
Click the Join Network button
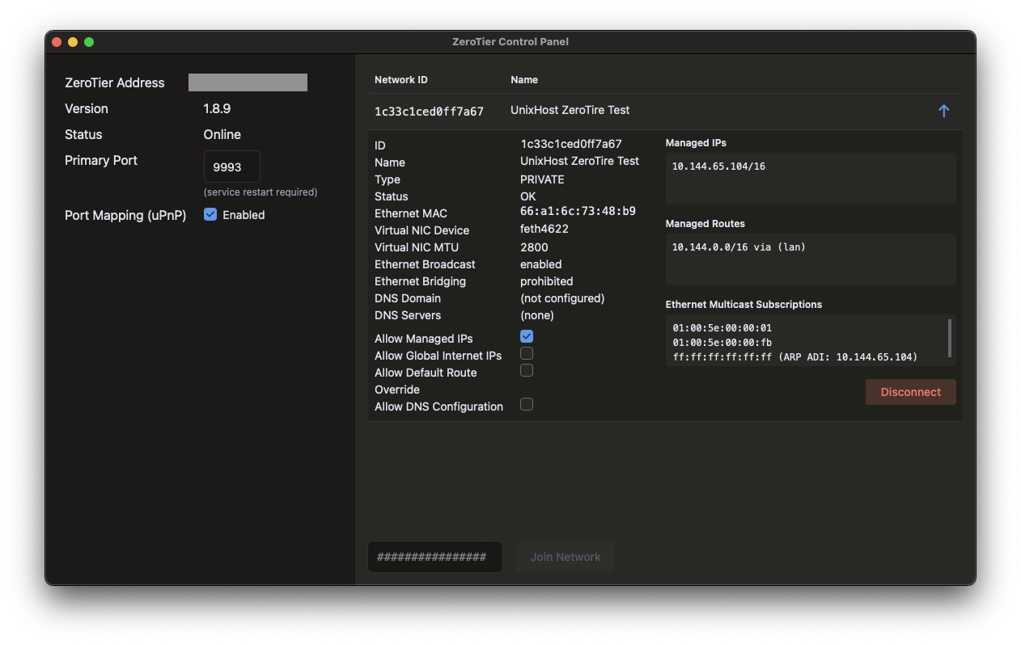[565, 557]
